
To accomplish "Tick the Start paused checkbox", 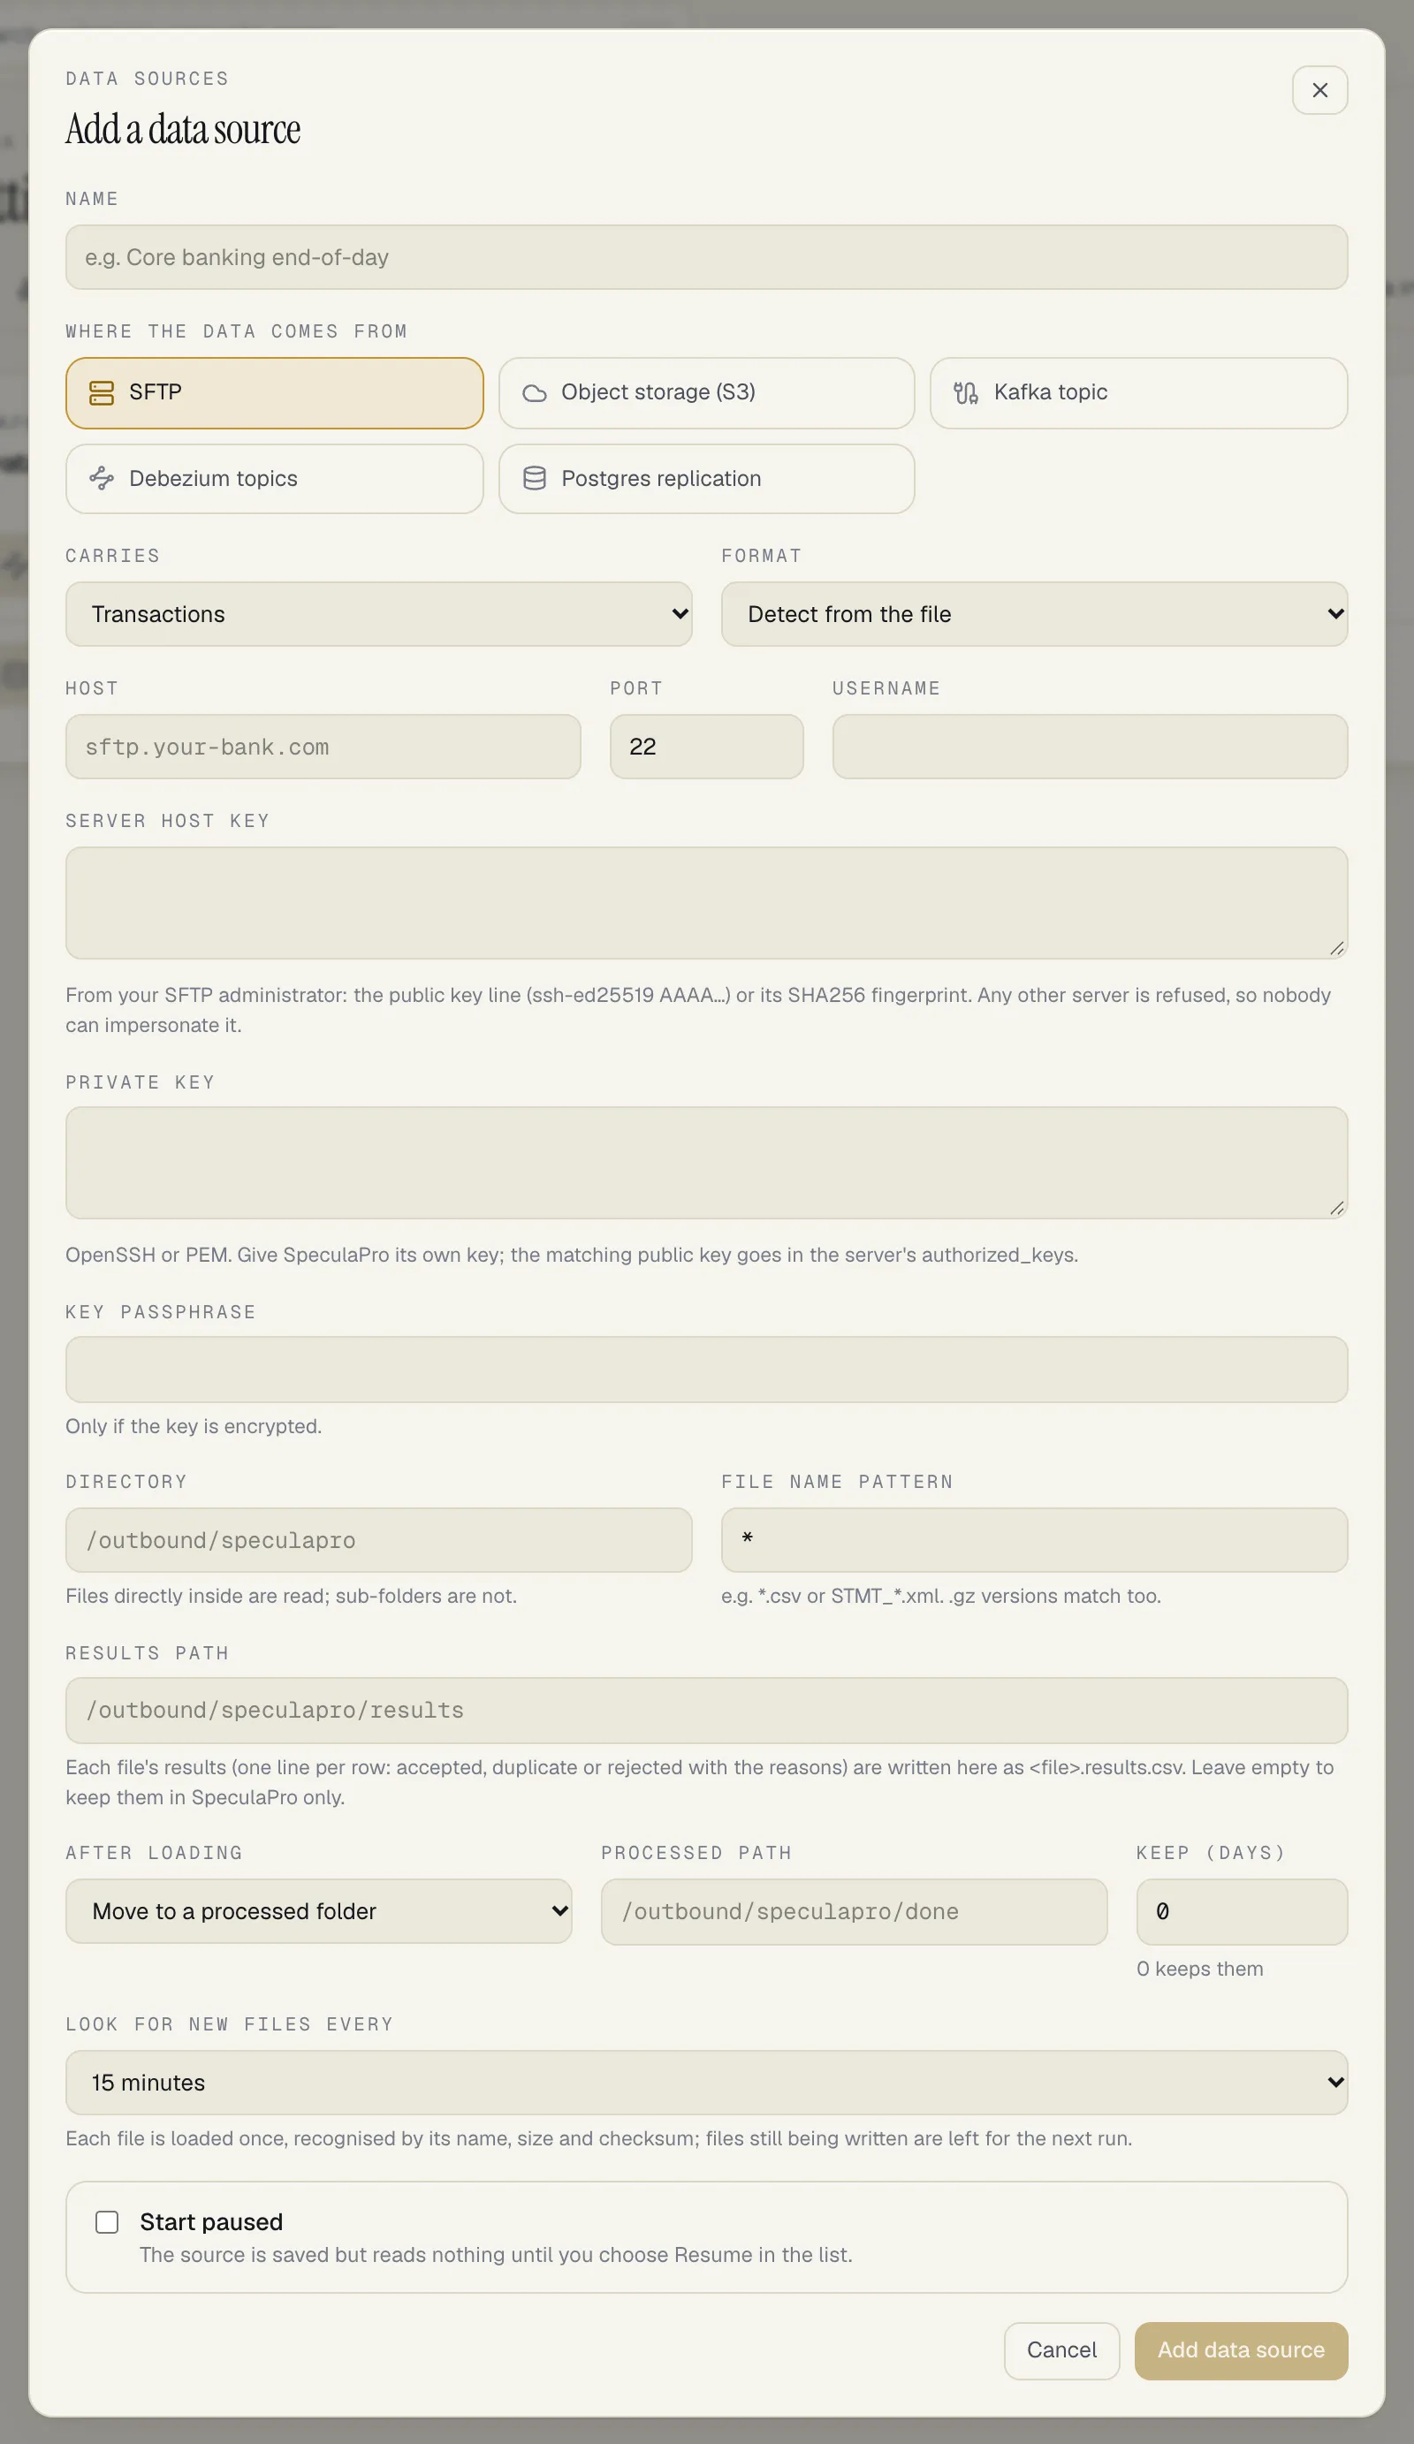I will [x=107, y=2222].
